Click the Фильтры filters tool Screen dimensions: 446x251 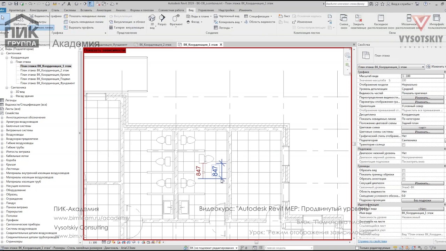coord(38,22)
